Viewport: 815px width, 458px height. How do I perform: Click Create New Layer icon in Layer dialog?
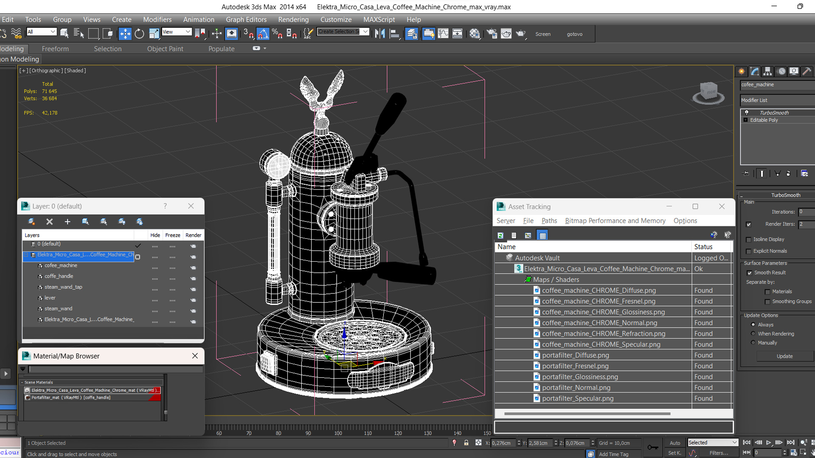click(31, 221)
